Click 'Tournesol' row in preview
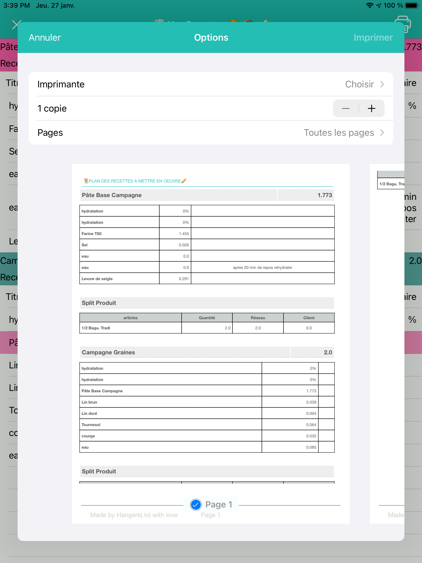 pyautogui.click(x=207, y=424)
